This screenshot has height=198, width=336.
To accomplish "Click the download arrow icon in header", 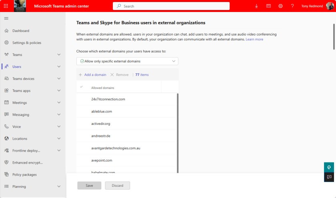I will pyautogui.click(x=256, y=6).
